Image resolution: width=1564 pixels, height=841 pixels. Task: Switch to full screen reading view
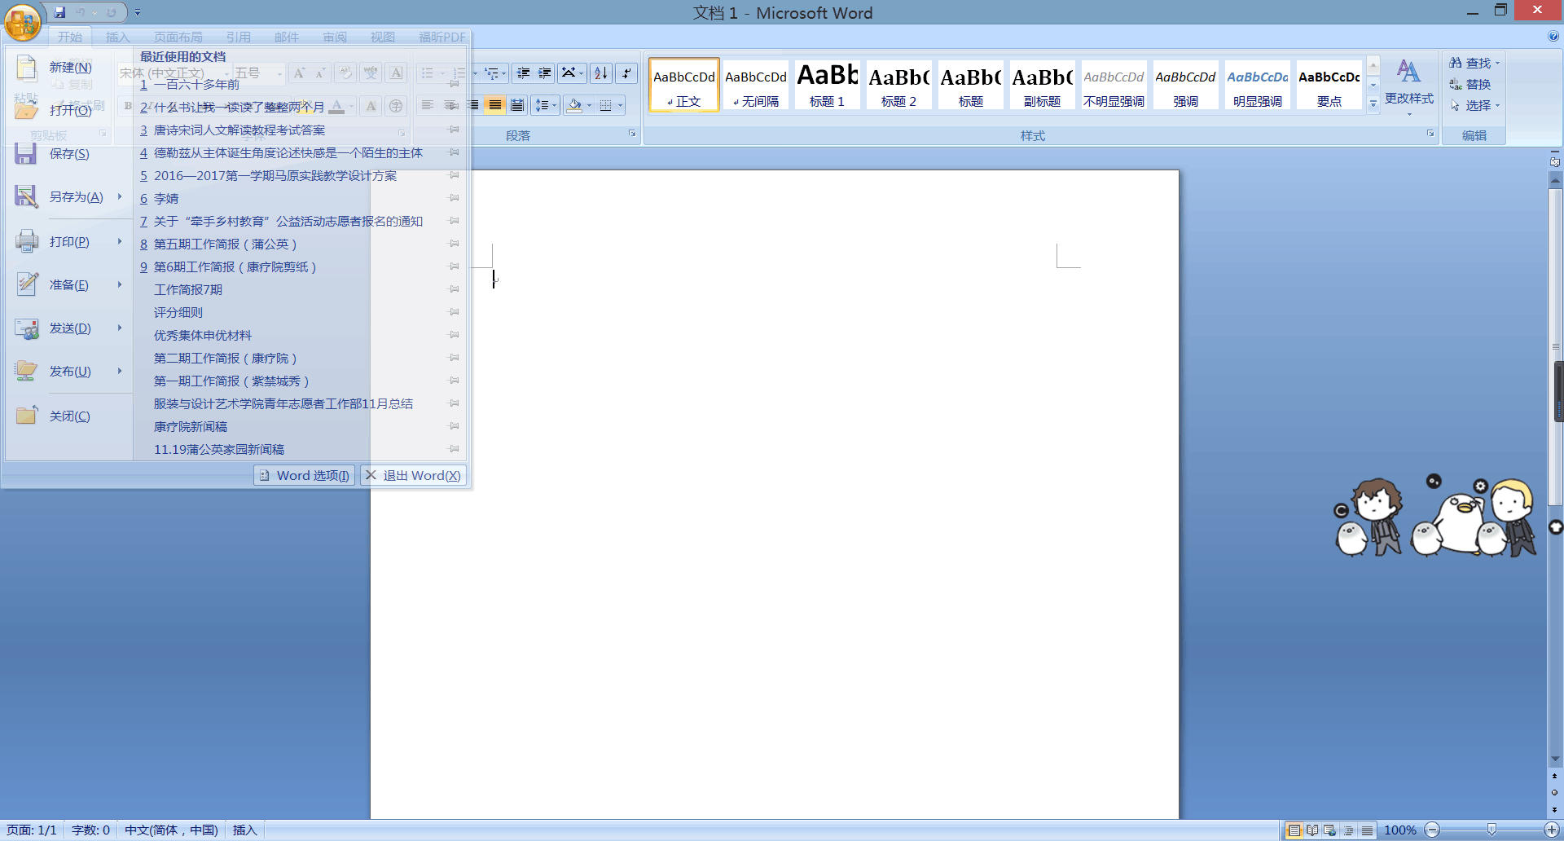coord(1311,830)
